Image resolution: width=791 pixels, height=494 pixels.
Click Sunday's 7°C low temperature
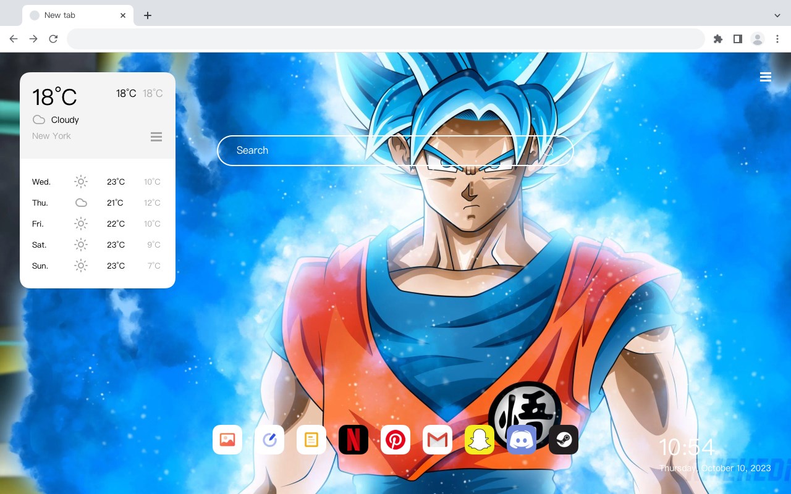154,266
